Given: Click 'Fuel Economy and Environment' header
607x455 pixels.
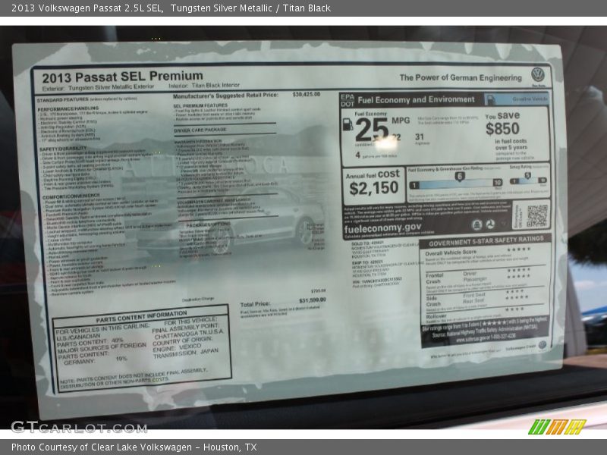Looking at the screenshot, I should [x=416, y=100].
